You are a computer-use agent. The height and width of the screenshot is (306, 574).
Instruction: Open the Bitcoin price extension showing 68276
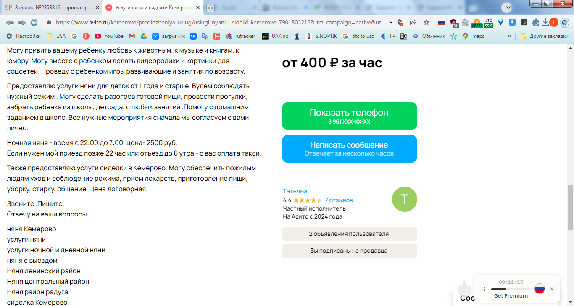[x=477, y=23]
